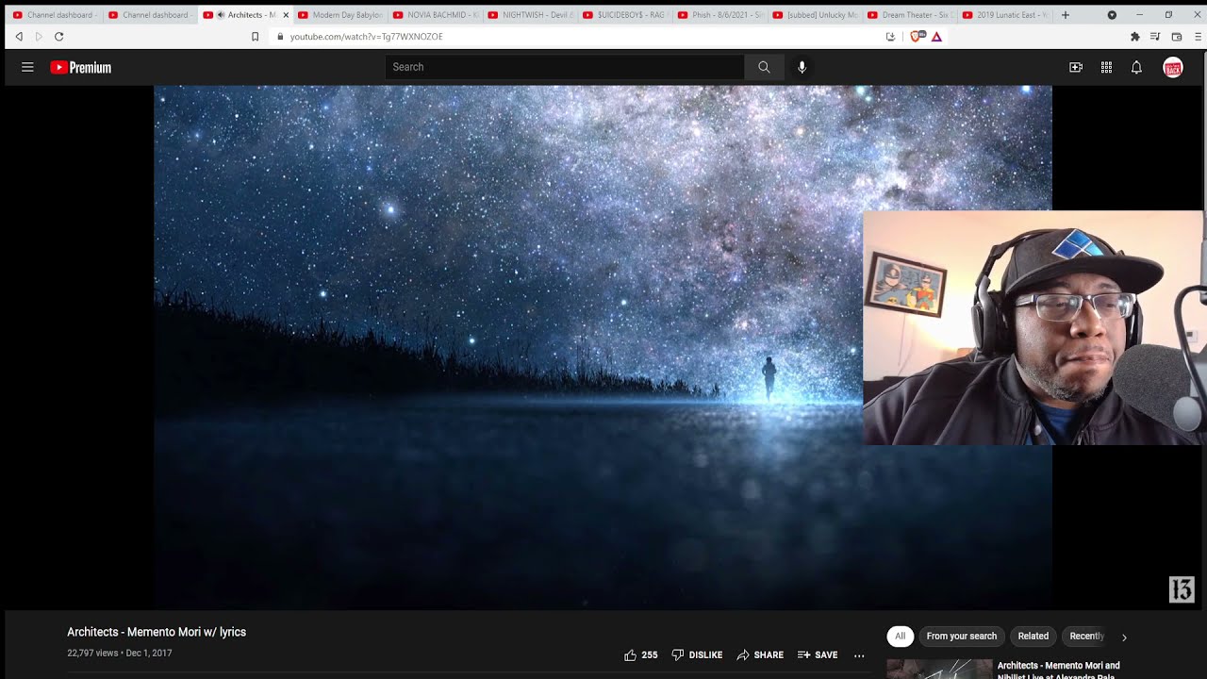Switch to Unlucky Morpheus tab
1207x679 pixels.
click(x=816, y=15)
